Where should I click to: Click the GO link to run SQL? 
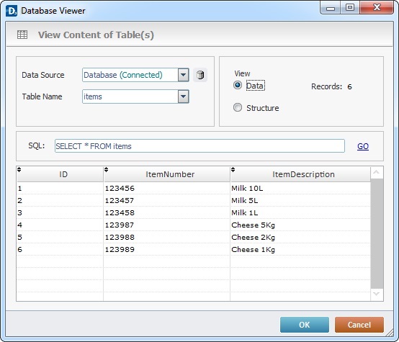pos(363,146)
